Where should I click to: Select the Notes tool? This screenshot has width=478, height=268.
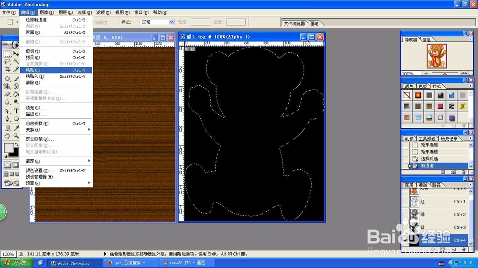point(7,128)
